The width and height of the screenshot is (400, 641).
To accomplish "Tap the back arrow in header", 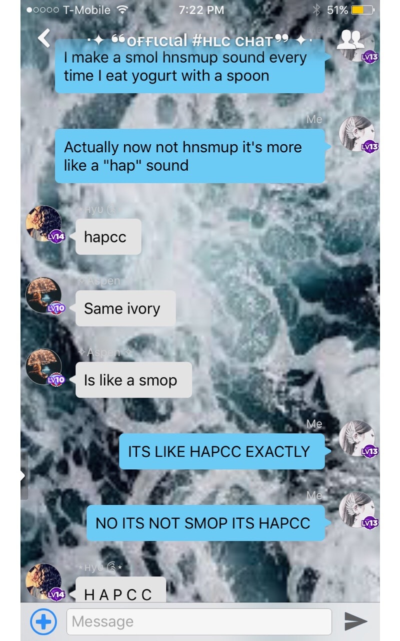I will point(44,38).
